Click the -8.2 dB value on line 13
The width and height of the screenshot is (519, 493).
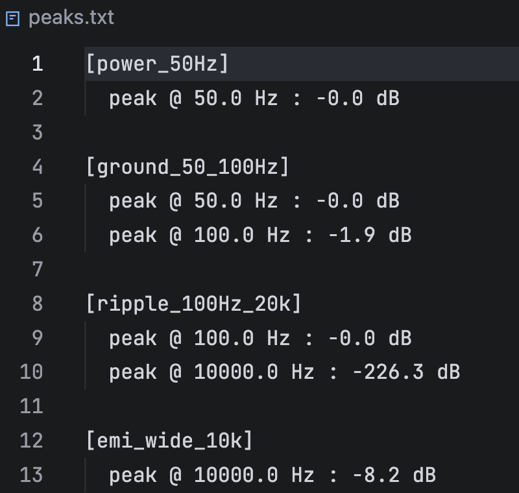pos(394,475)
